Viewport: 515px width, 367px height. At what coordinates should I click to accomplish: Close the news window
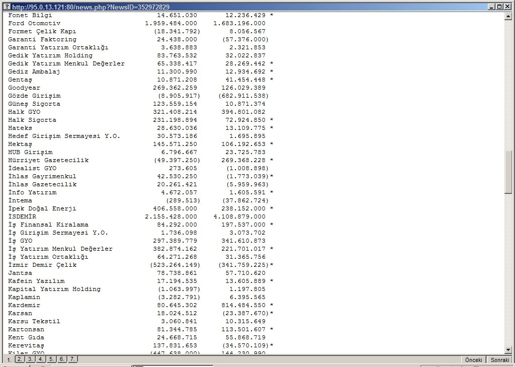507,7
